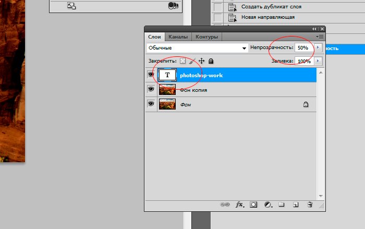Select the Фон layer name
The image size is (365, 229).
click(x=186, y=105)
